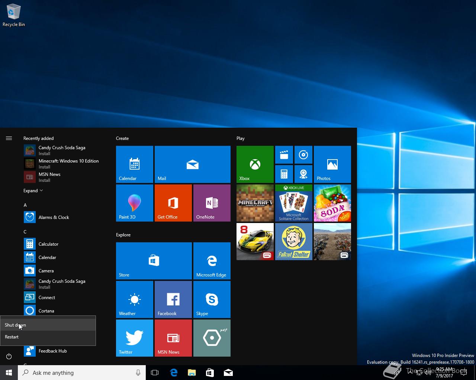The width and height of the screenshot is (476, 380).
Task: Open the small Maps pin tile
Action: point(303,174)
